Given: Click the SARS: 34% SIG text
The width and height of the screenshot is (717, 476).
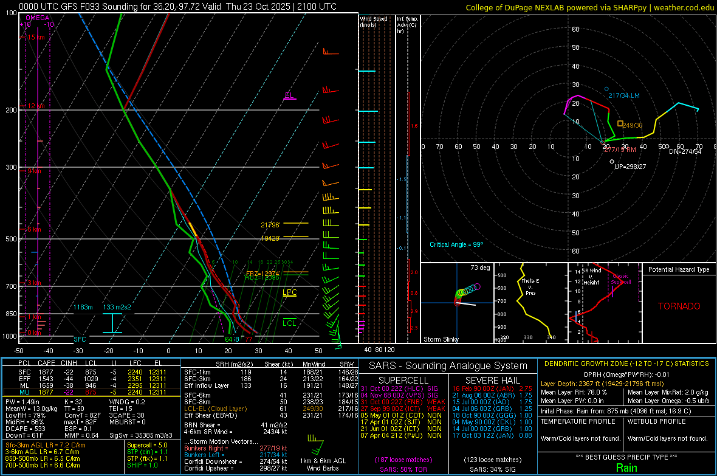Looking at the screenshot, I should point(492,469).
